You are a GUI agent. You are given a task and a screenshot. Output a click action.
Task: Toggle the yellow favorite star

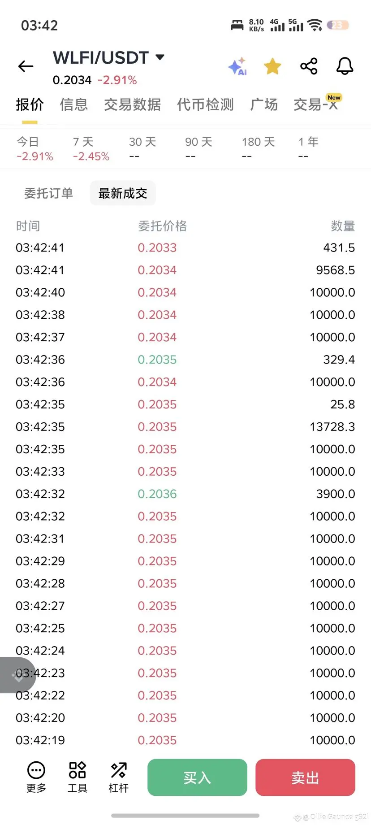pos(272,66)
